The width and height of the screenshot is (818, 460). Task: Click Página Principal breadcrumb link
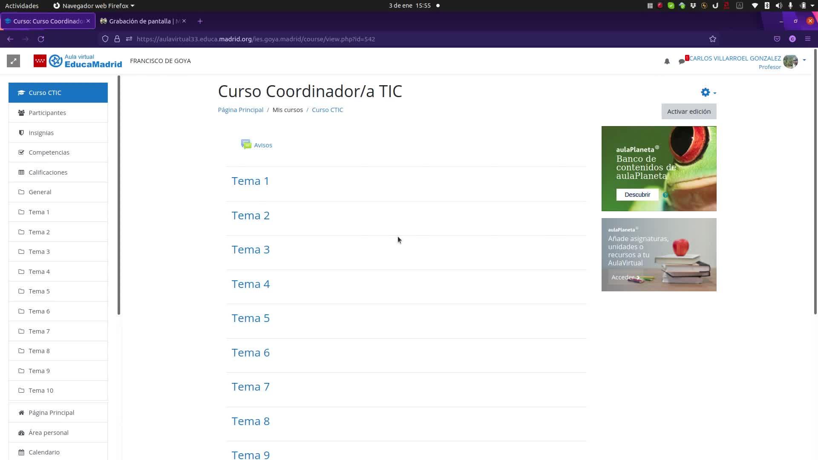(x=240, y=110)
